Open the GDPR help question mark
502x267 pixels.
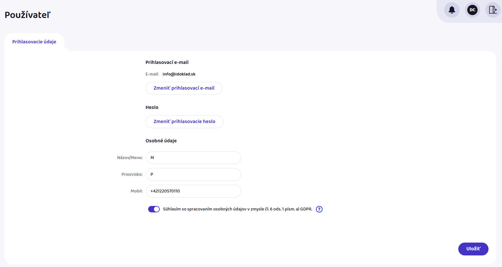coord(319,209)
